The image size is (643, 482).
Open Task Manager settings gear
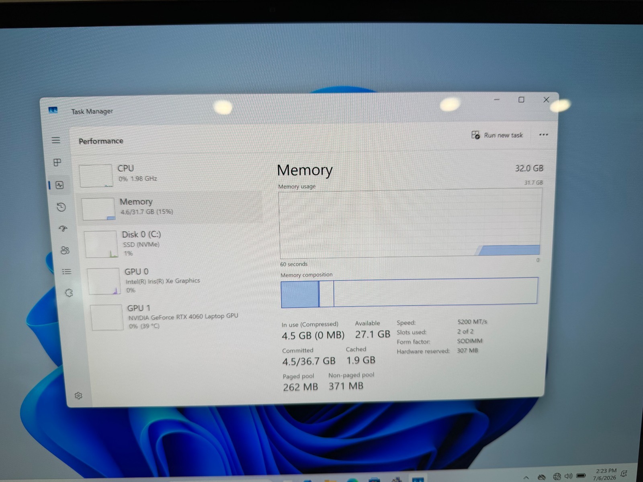coord(78,396)
